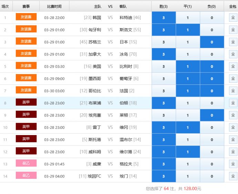Select all outcomes with 全 for 墨西哥 vs 葡萄牙

pyautogui.click(x=233, y=79)
